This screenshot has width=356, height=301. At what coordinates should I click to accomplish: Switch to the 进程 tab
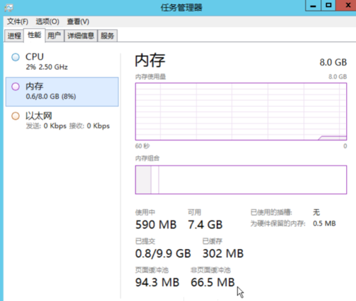14,36
